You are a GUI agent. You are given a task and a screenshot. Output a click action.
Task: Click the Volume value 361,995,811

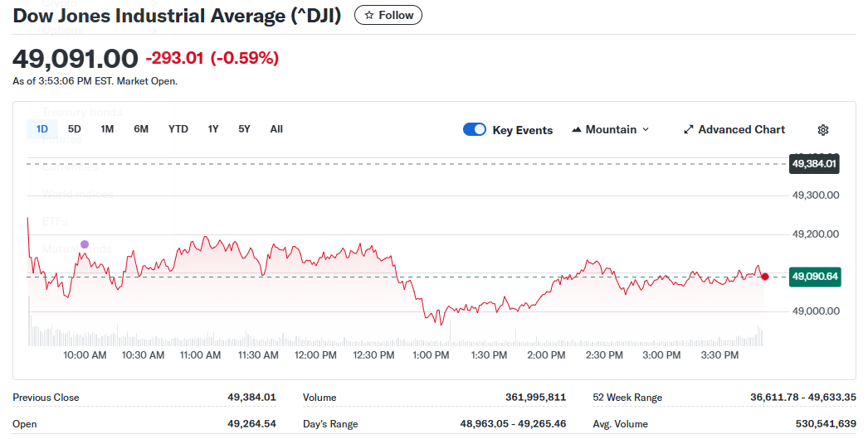(x=535, y=398)
